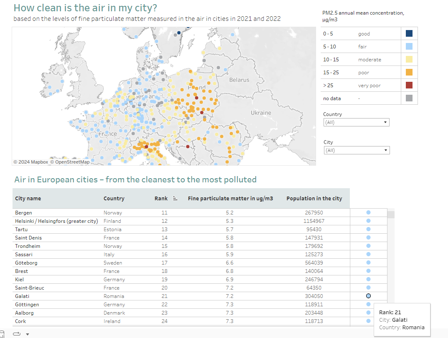This screenshot has width=448, height=338.
Task: Select the 'Helsinki / Helsingfors (greater city)' cell
Action: click(x=56, y=221)
